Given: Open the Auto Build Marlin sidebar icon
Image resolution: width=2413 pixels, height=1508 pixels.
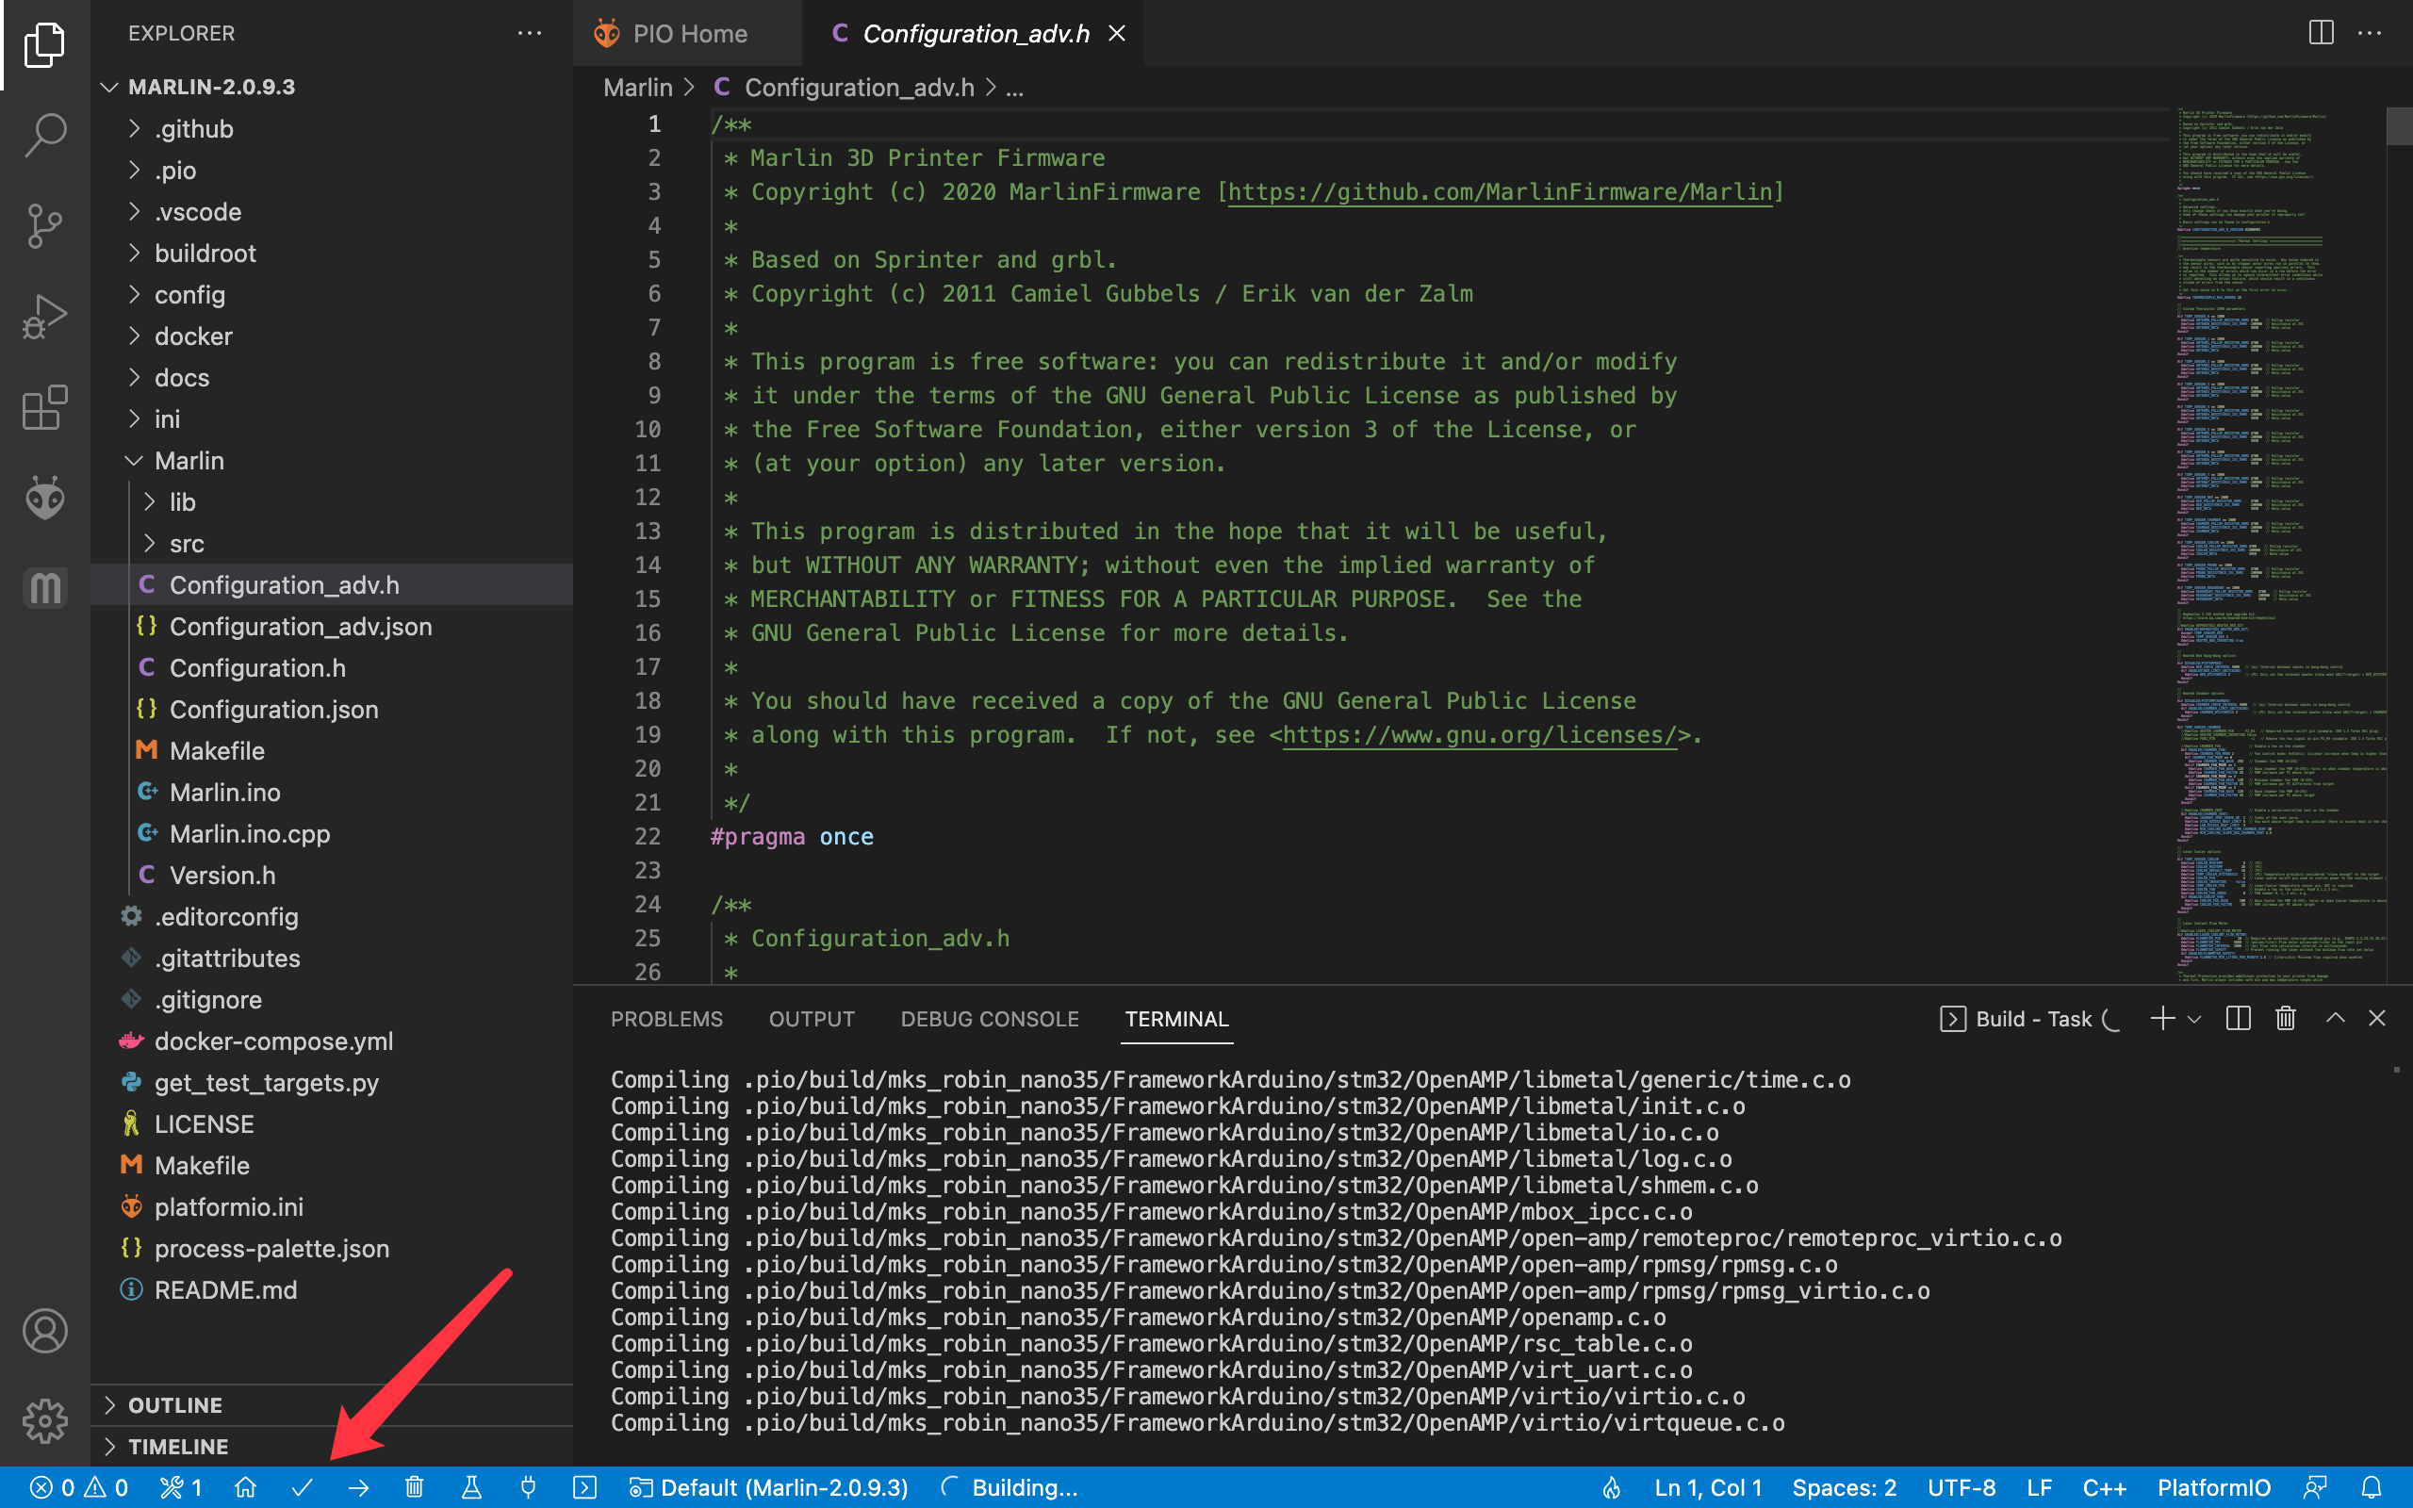Looking at the screenshot, I should coord(45,587).
